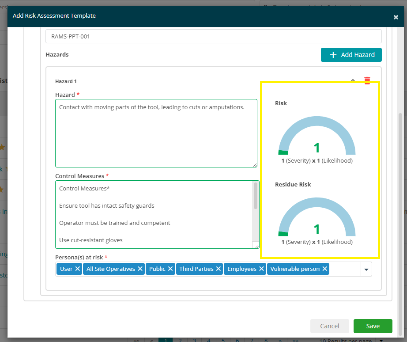Click the Residue Risk severity likelihood caption
The width and height of the screenshot is (407, 342).
[x=317, y=242]
